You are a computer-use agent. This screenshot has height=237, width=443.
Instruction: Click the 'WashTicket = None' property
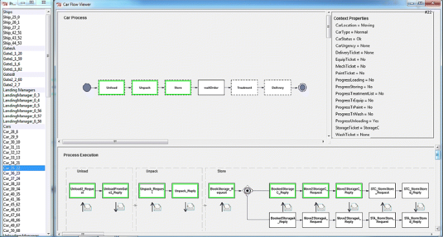(x=352, y=135)
